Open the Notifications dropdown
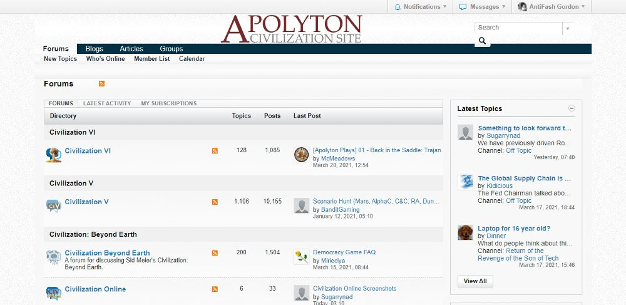Image resolution: width=626 pixels, height=305 pixels. (421, 7)
